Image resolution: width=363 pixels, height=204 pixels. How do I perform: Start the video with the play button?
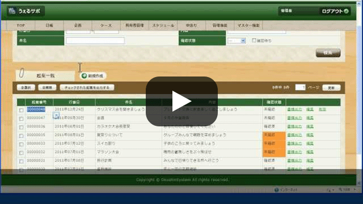181,101
